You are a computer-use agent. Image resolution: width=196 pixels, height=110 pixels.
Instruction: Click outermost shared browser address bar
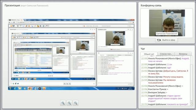tap(72, 22)
